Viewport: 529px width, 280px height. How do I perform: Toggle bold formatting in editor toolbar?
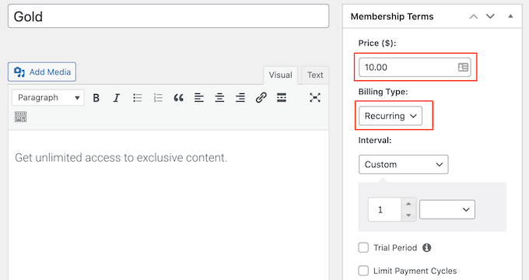[x=96, y=98]
